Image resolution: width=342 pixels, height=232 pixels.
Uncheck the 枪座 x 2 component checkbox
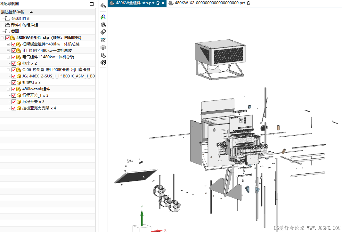tap(14, 63)
